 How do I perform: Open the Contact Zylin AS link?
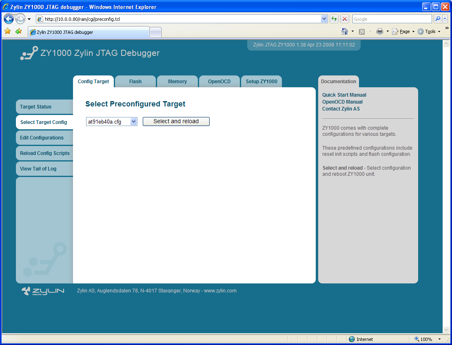[341, 108]
